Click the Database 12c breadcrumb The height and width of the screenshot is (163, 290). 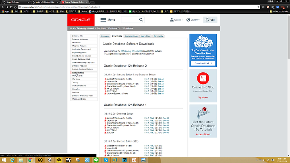point(114,29)
